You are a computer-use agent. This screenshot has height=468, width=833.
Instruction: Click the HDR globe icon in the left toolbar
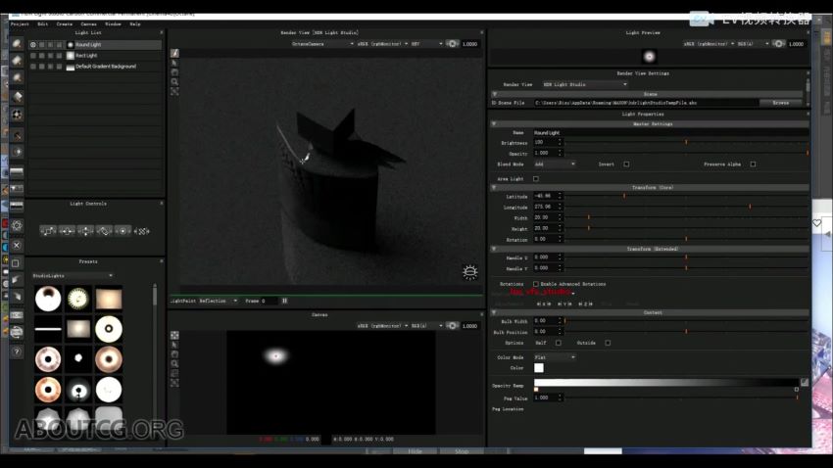pyautogui.click(x=17, y=333)
